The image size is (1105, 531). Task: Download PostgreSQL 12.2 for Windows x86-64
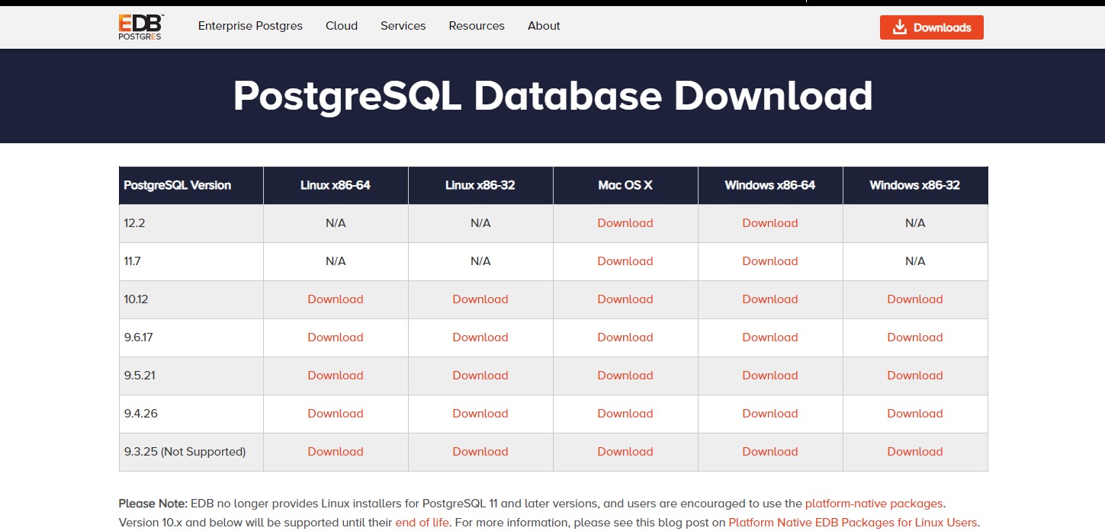point(769,222)
